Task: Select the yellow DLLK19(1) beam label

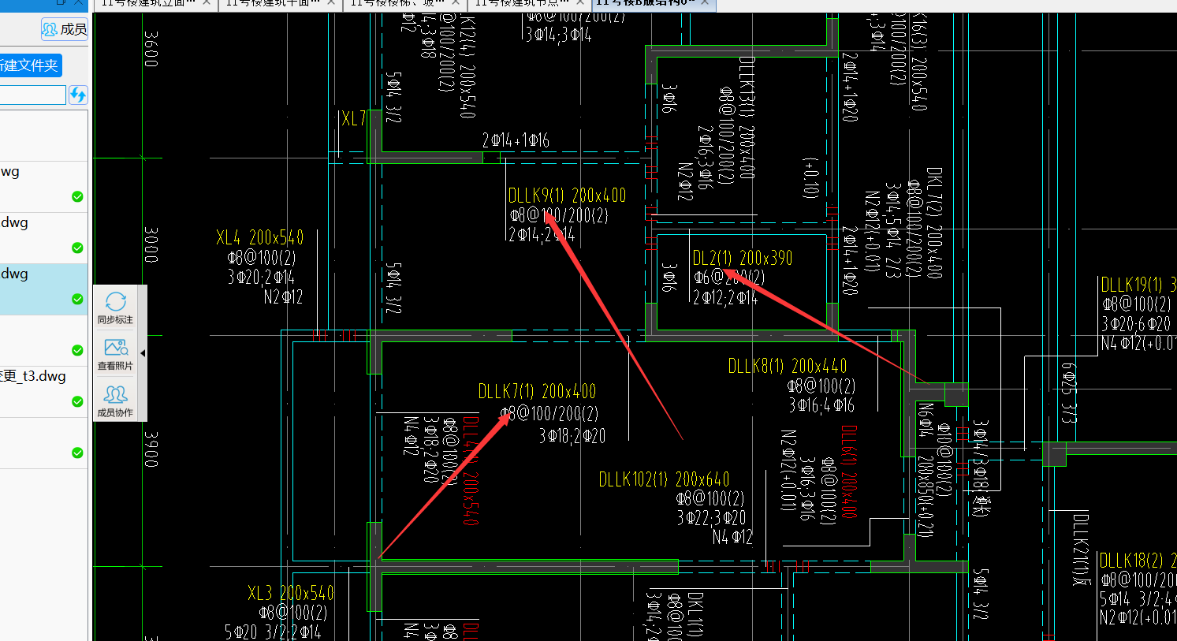Action: point(1138,285)
